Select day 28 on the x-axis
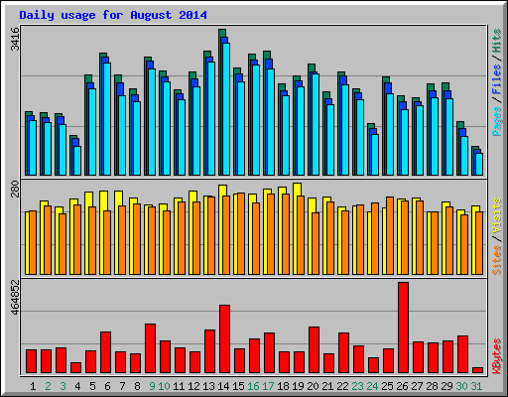Viewport: 508px width, 397px height. pos(432,386)
